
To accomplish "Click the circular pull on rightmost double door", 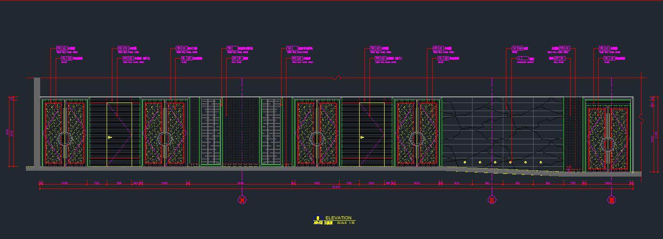I will pyautogui.click(x=607, y=144).
